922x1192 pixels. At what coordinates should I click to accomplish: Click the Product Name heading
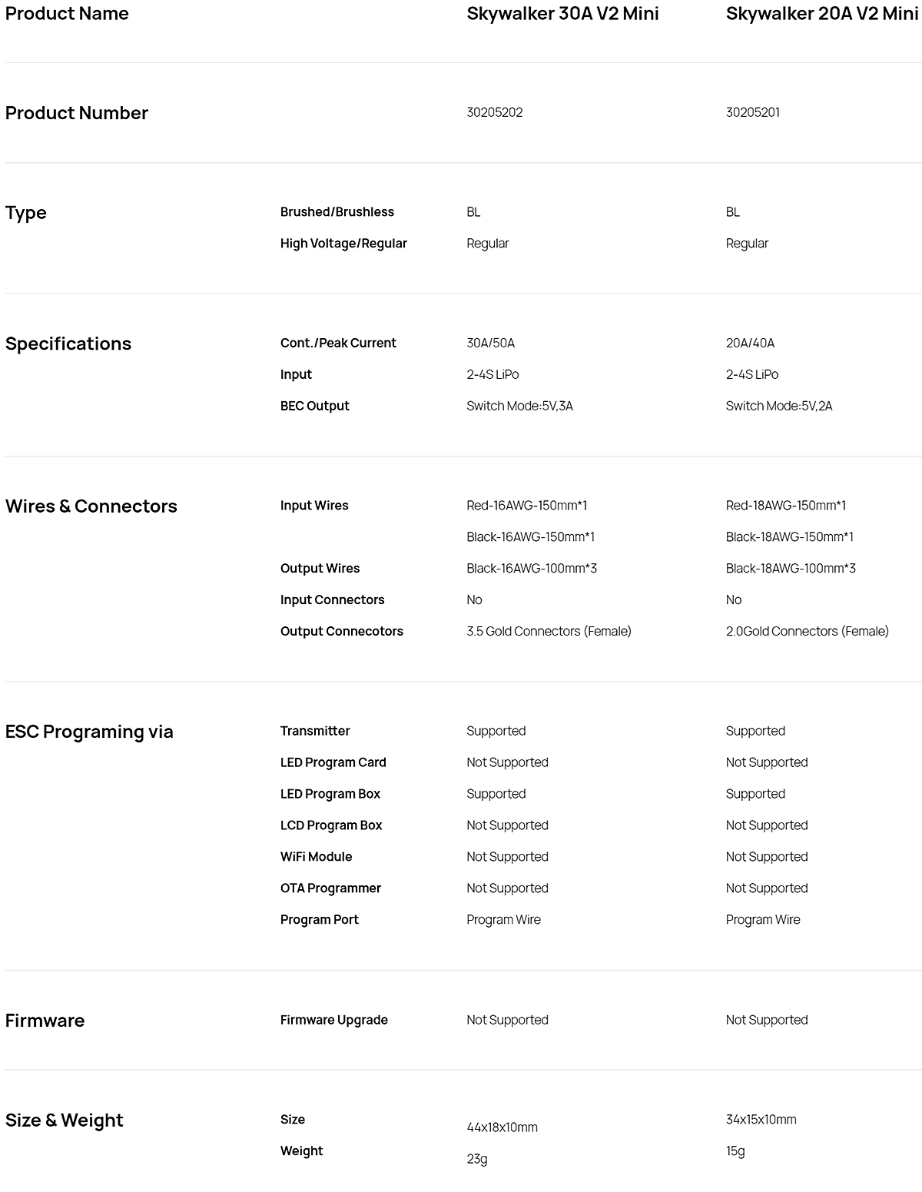coord(67,14)
